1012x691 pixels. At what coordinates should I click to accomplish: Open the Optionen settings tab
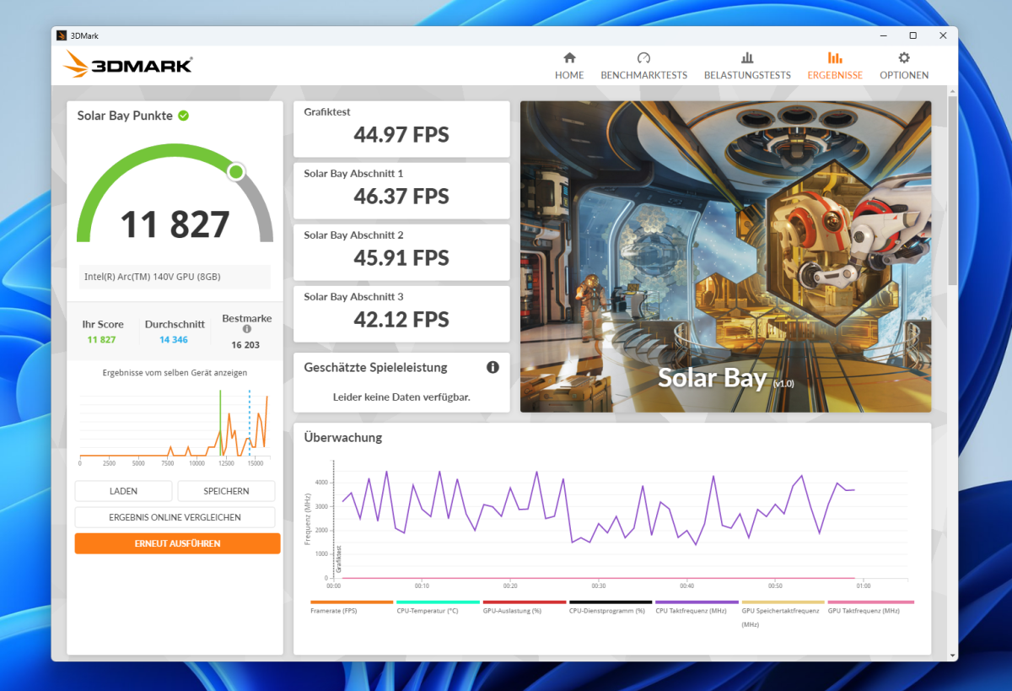pyautogui.click(x=904, y=66)
